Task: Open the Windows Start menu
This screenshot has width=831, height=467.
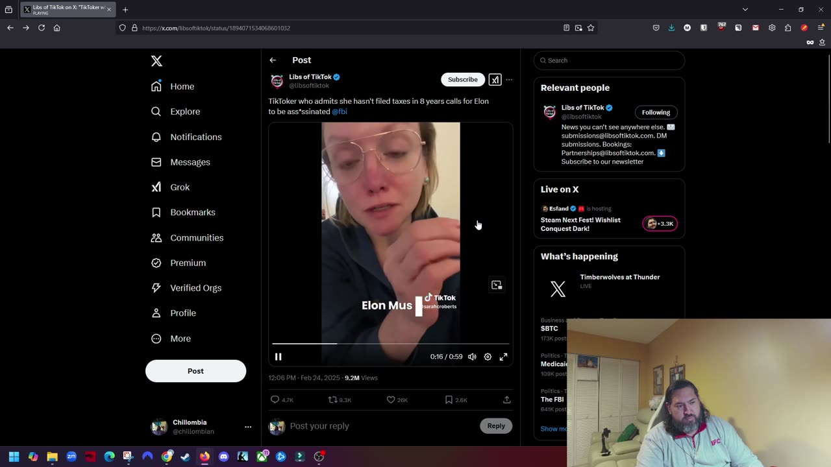Action: click(x=14, y=457)
